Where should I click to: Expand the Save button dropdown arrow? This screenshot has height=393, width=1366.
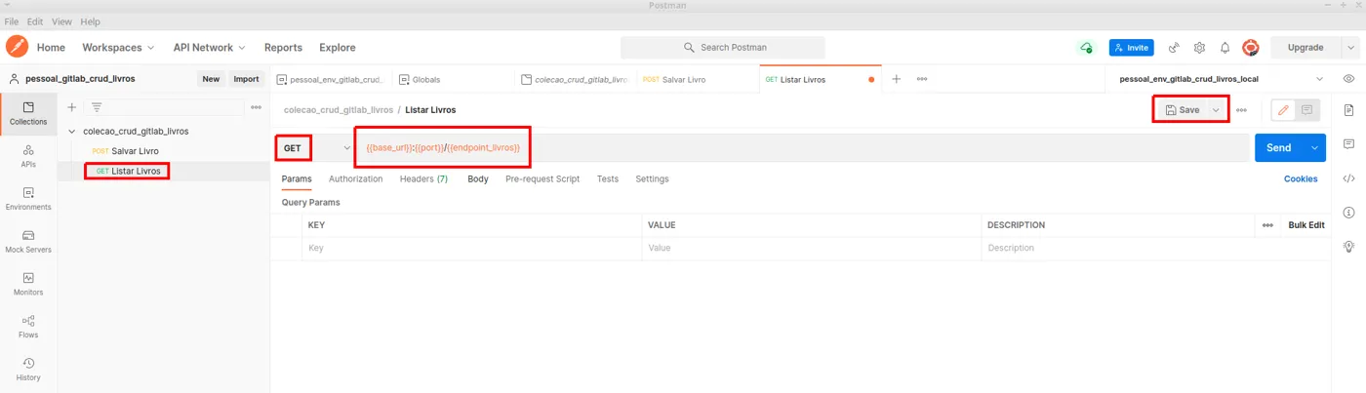[1216, 110]
